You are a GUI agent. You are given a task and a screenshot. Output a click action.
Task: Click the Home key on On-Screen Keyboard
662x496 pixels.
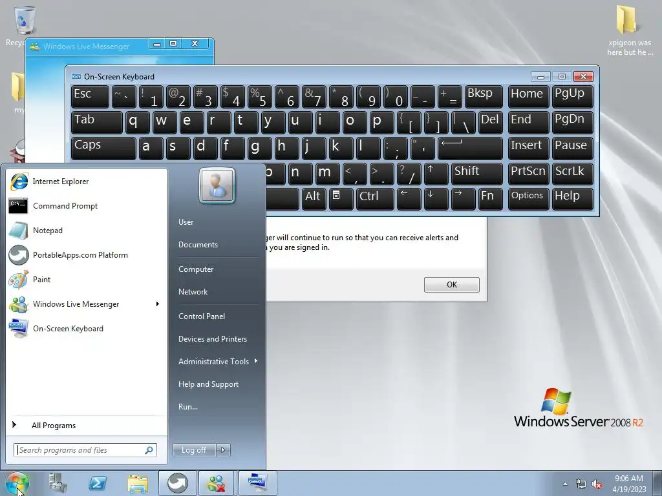coord(529,97)
